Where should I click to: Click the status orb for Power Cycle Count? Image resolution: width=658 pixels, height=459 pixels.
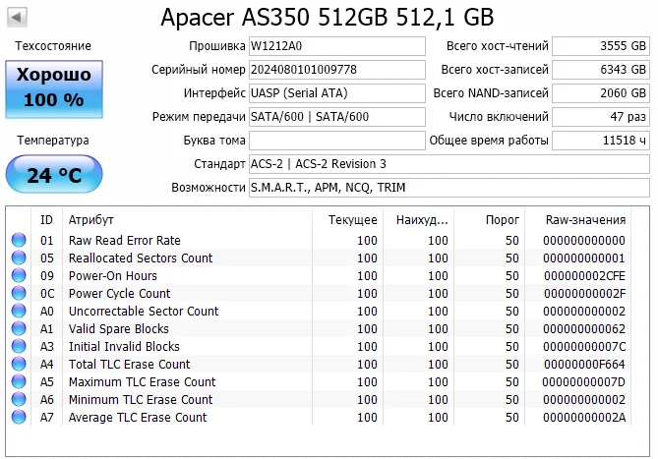pyautogui.click(x=19, y=293)
